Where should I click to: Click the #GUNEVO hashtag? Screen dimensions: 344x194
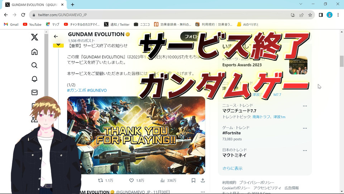[x=97, y=91]
